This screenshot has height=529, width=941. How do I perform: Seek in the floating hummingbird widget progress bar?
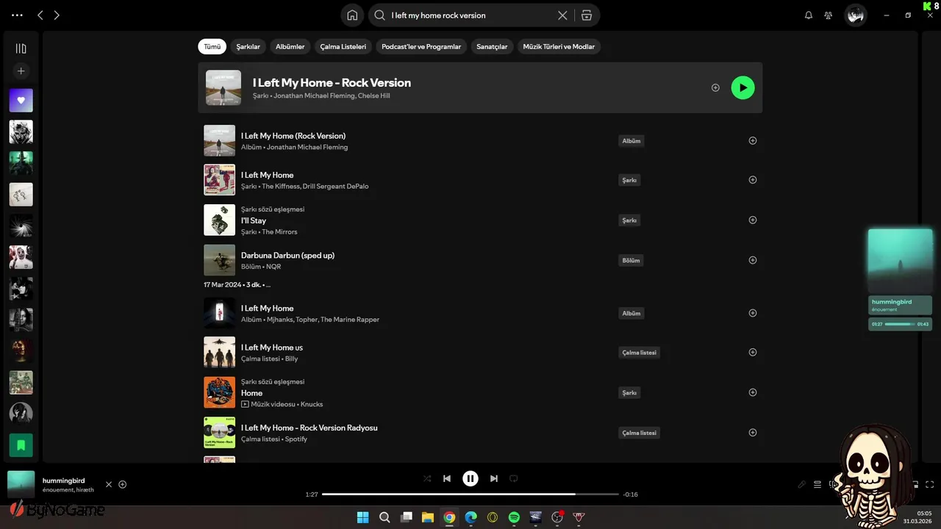900,324
